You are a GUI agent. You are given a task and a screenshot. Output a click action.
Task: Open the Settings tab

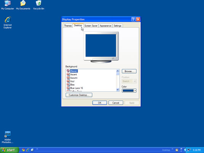tap(117, 26)
